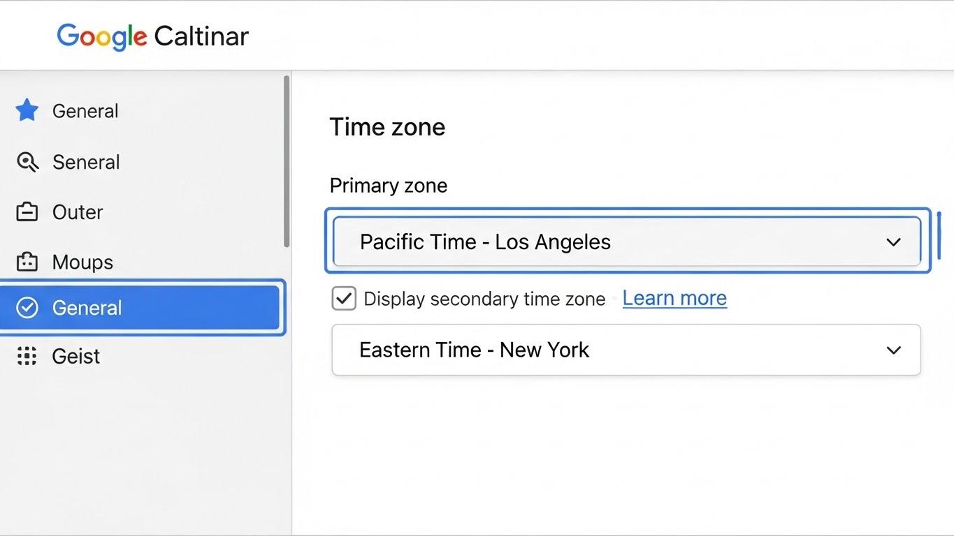
Task: Click the Google Caltinar logo
Action: click(152, 36)
